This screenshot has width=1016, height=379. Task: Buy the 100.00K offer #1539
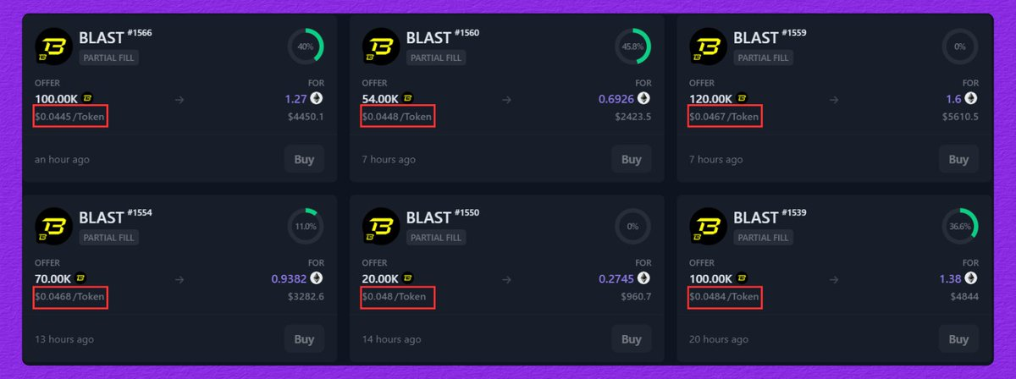(958, 339)
